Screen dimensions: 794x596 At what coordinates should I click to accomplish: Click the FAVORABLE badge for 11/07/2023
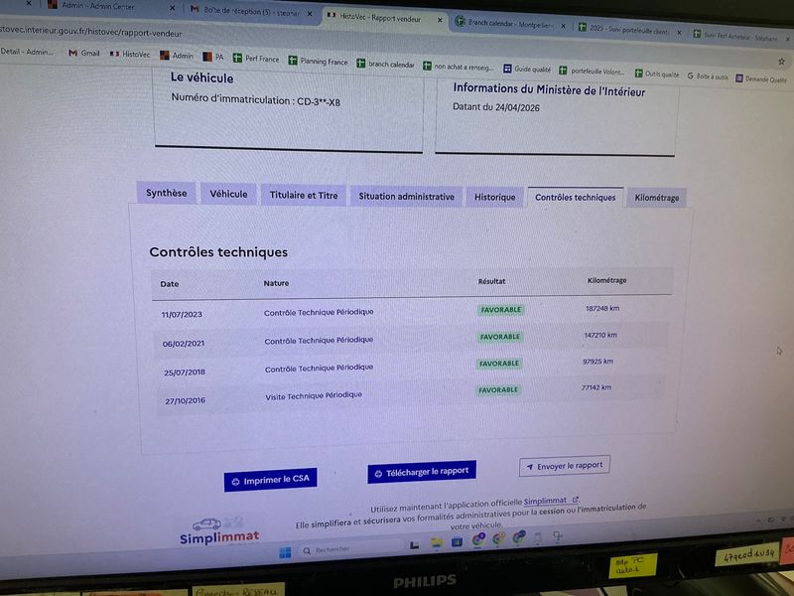501,310
